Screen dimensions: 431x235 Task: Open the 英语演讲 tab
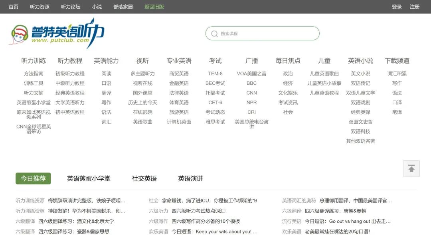coord(190,179)
